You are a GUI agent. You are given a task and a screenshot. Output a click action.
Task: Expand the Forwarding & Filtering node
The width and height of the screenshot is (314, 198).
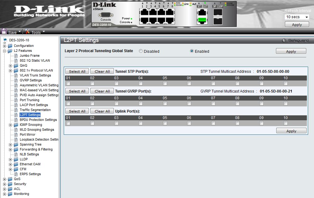pyautogui.click(x=10, y=150)
